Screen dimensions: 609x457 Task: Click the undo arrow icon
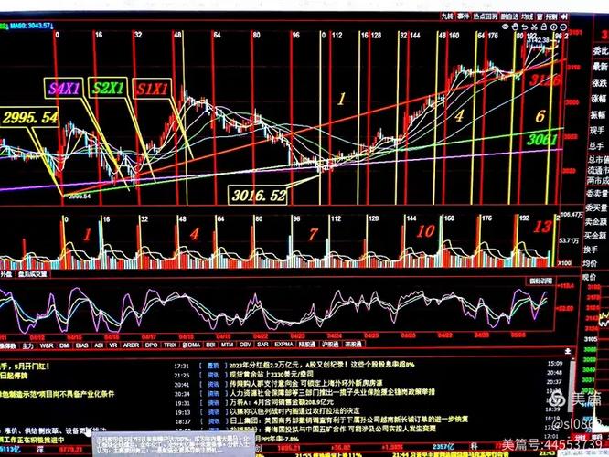pyautogui.click(x=525, y=27)
